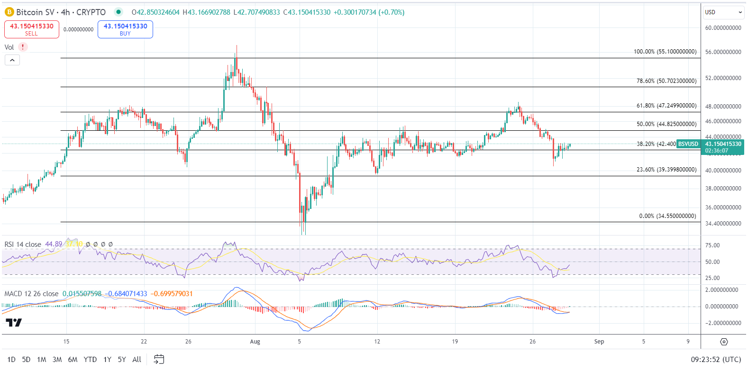The image size is (748, 371).
Task: Click the BSVUSD price line label
Action: click(688, 144)
